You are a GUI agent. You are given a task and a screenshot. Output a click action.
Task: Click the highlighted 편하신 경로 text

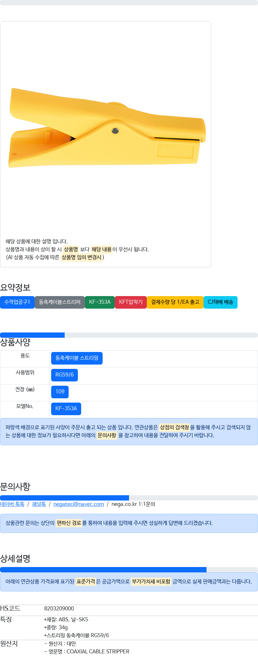(x=69, y=523)
